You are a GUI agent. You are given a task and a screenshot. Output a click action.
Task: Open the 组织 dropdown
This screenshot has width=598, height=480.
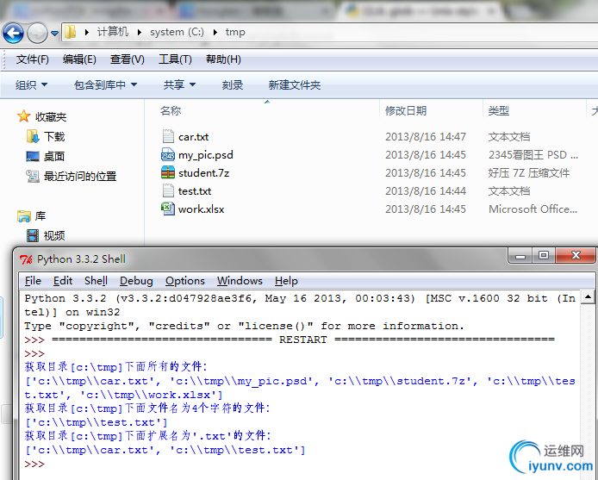tap(31, 84)
